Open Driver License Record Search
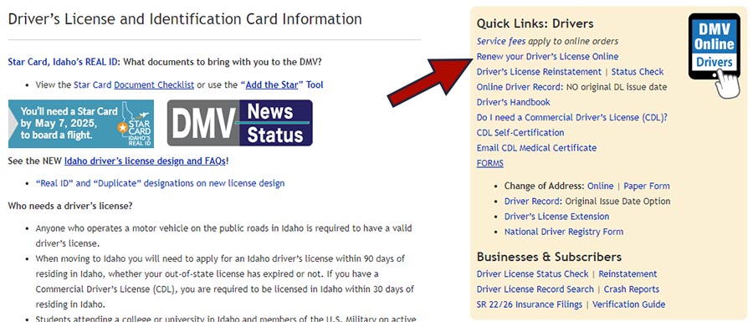753x322 pixels. (535, 289)
